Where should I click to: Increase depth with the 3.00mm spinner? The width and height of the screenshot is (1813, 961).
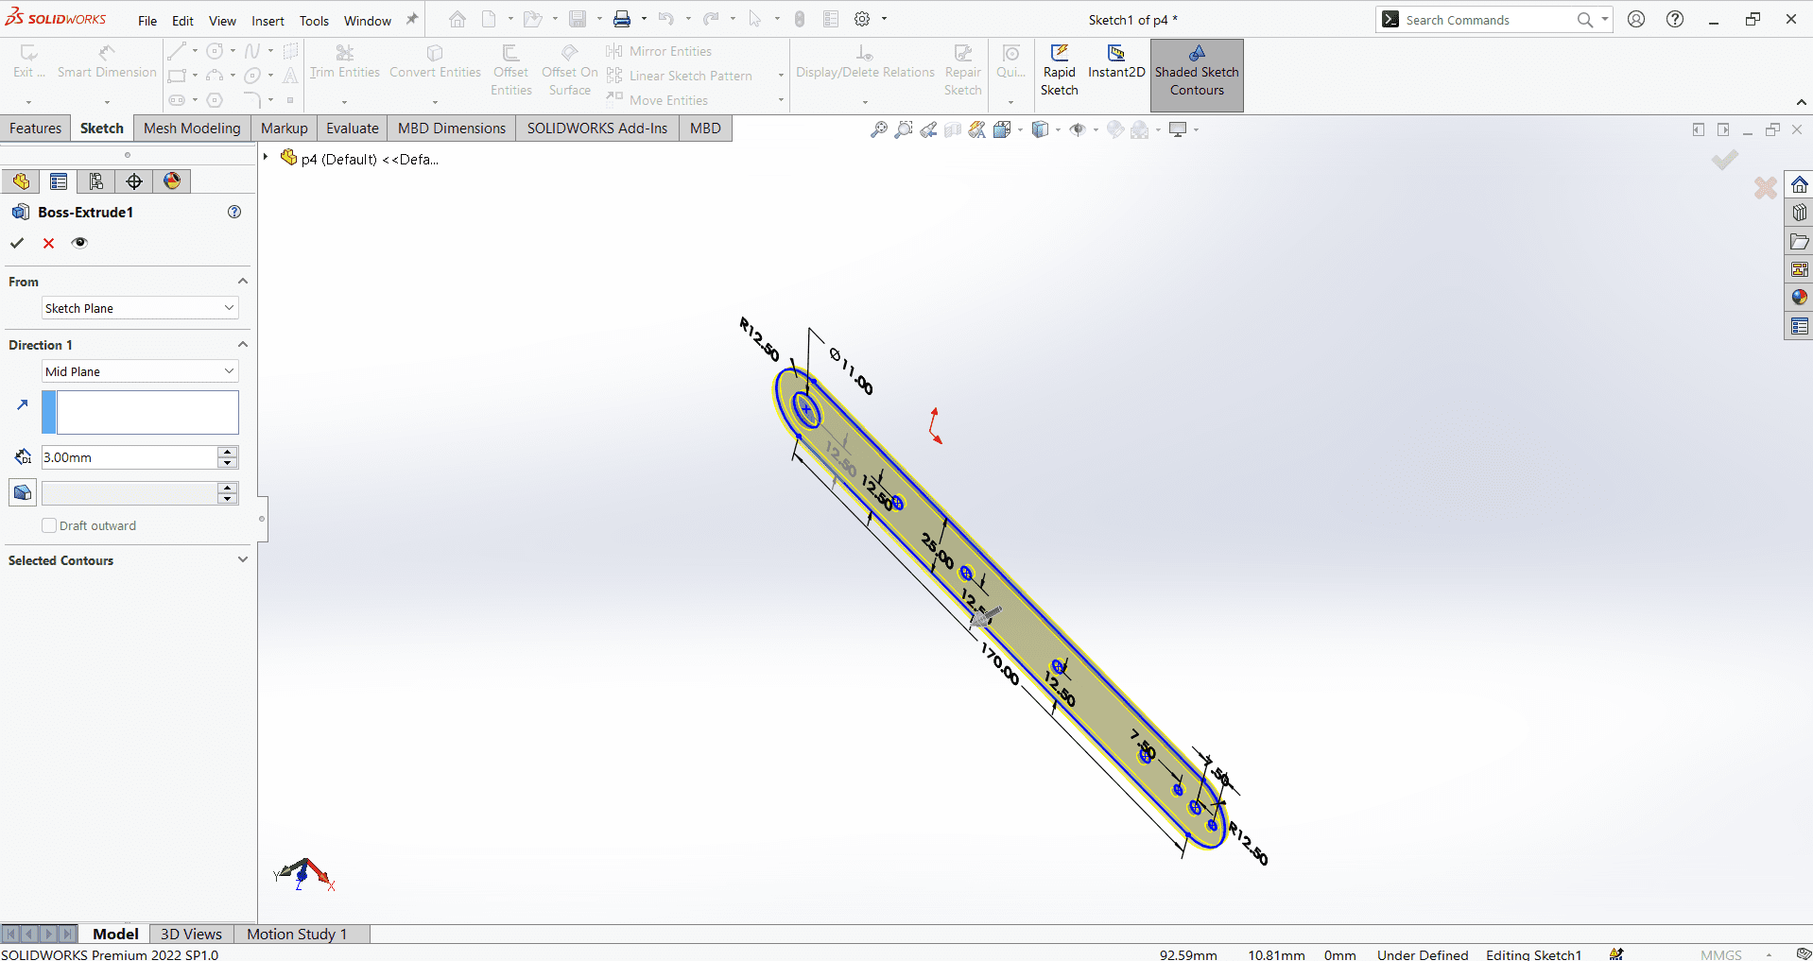[x=227, y=452]
